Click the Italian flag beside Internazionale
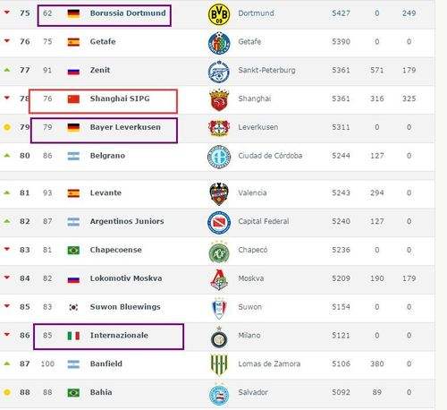The height and width of the screenshot is (410, 447). tap(73, 336)
